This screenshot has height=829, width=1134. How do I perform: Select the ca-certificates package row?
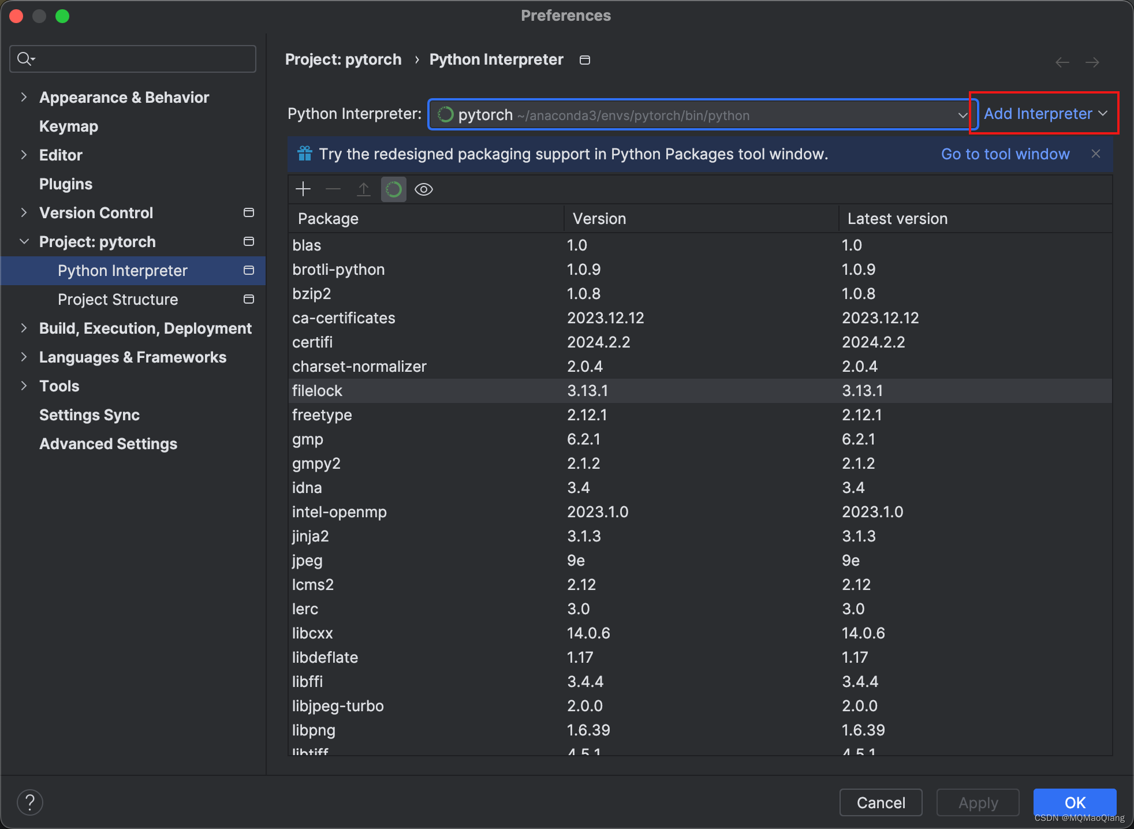[700, 318]
